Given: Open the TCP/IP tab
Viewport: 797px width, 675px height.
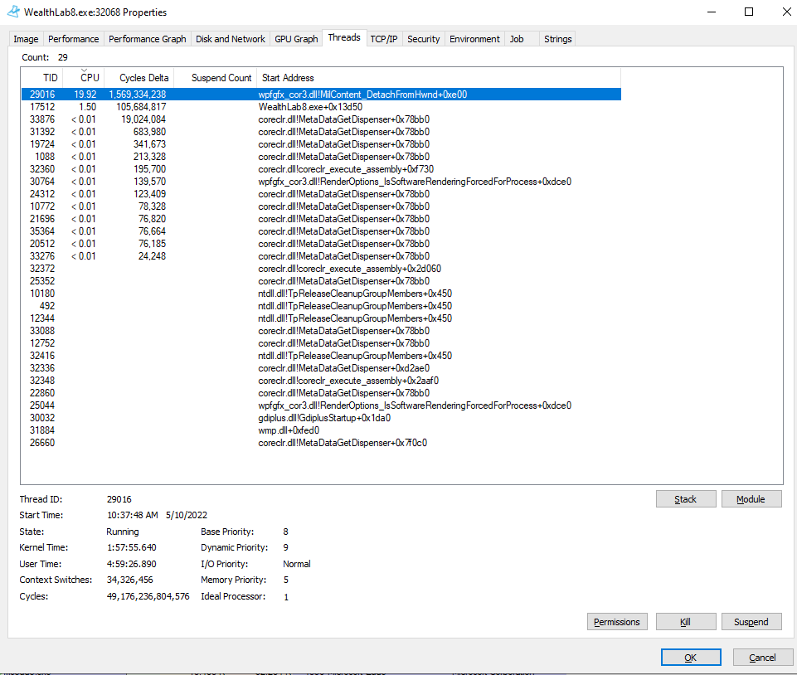Looking at the screenshot, I should pyautogui.click(x=383, y=39).
